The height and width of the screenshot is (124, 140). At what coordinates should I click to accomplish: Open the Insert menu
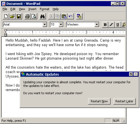tap(32, 9)
